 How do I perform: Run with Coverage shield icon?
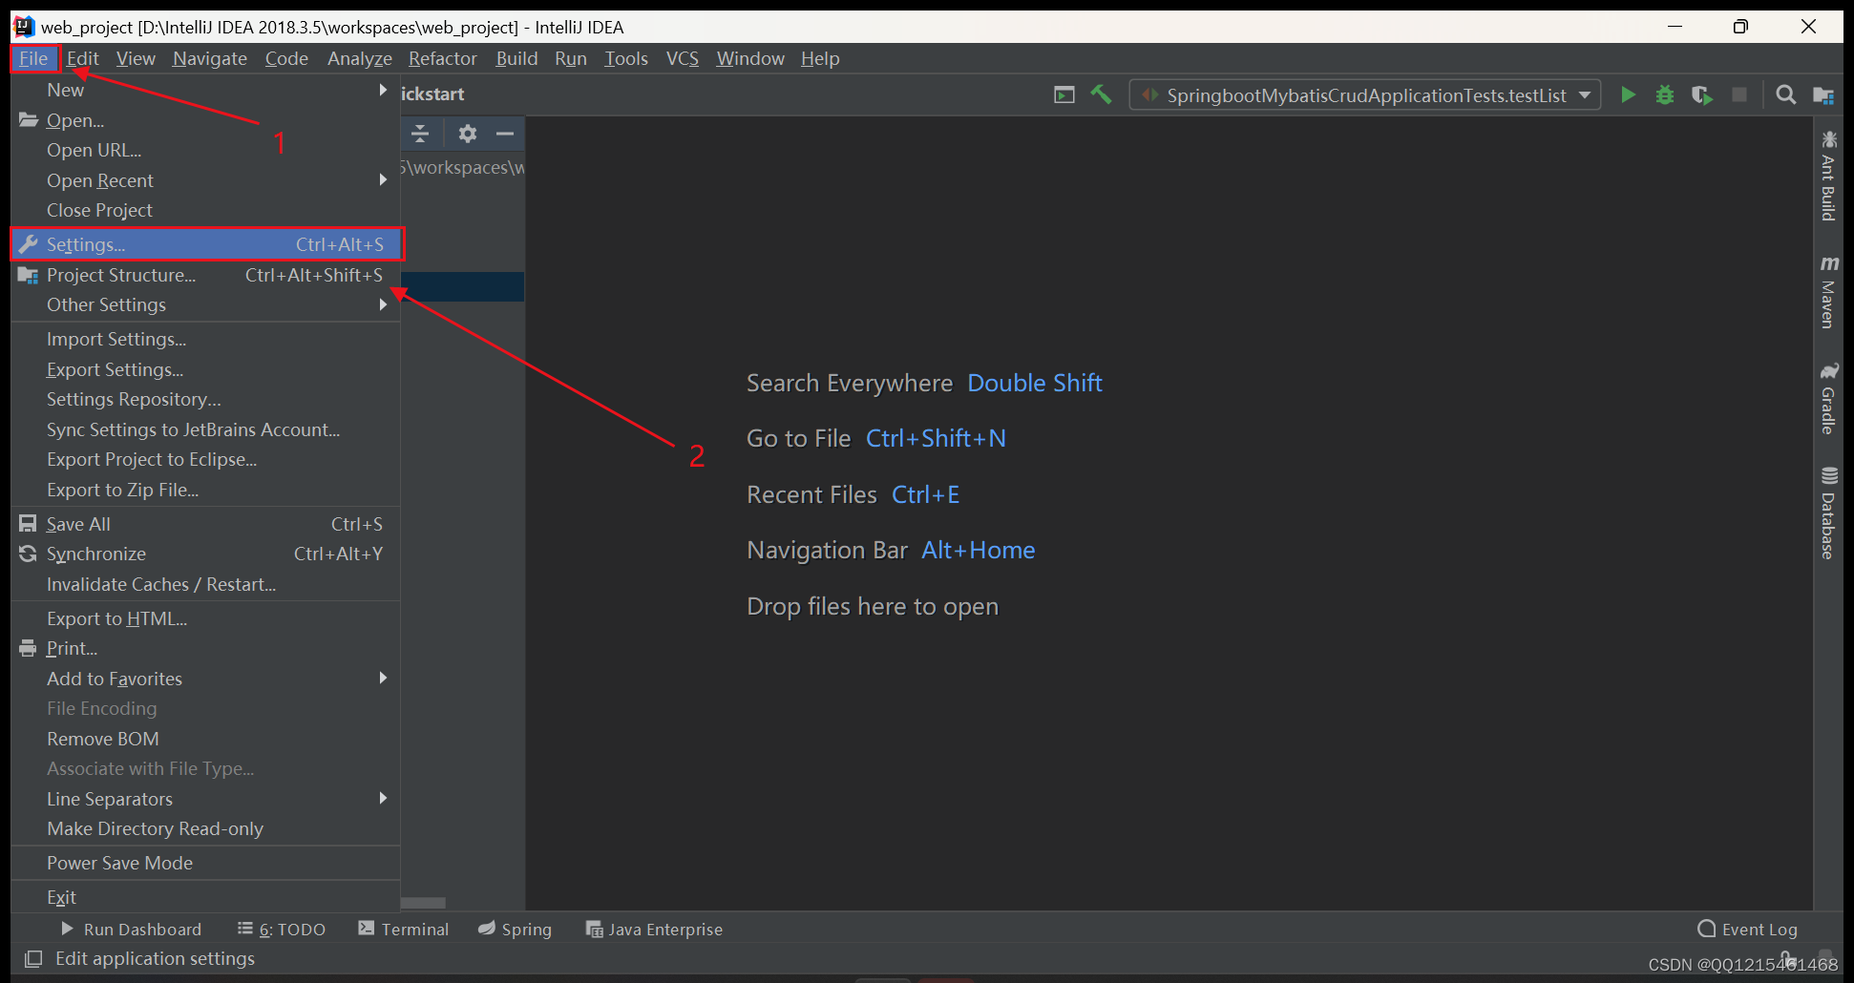click(1701, 94)
